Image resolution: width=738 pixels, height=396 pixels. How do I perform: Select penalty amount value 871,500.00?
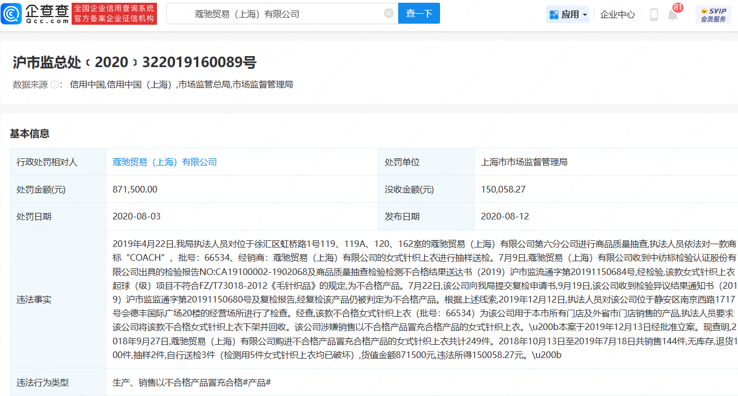pos(135,189)
